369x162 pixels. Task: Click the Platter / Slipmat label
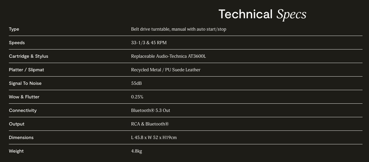pyautogui.click(x=27, y=70)
